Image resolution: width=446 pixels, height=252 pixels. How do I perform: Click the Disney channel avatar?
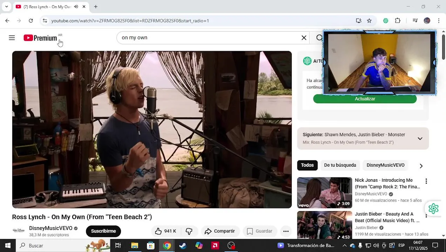point(19,231)
